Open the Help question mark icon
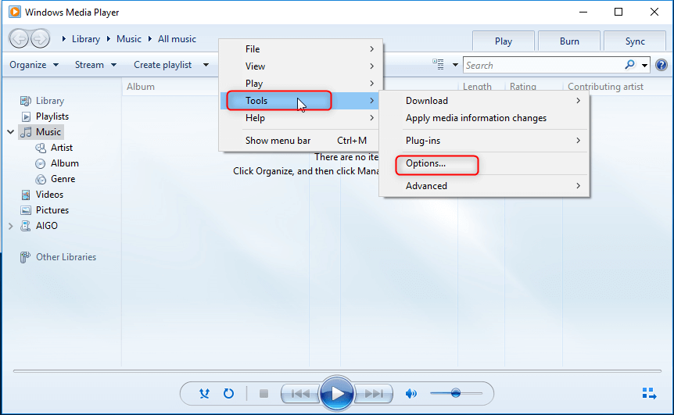Viewport: 674px width, 415px height. tap(661, 66)
